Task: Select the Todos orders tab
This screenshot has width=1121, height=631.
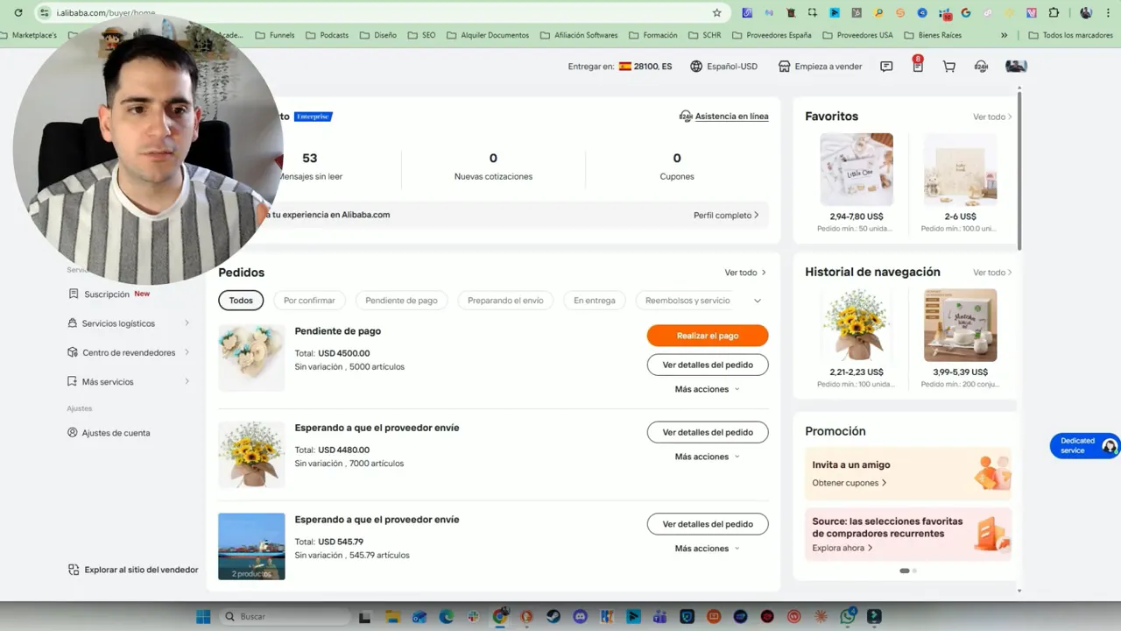Action: 241,301
